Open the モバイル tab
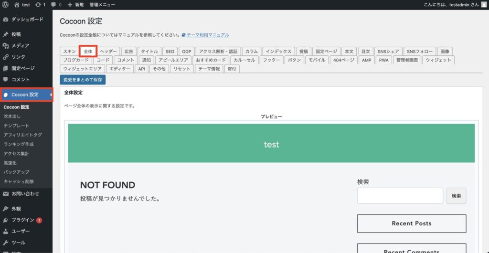Image resolution: width=489 pixels, height=253 pixels. [317, 60]
